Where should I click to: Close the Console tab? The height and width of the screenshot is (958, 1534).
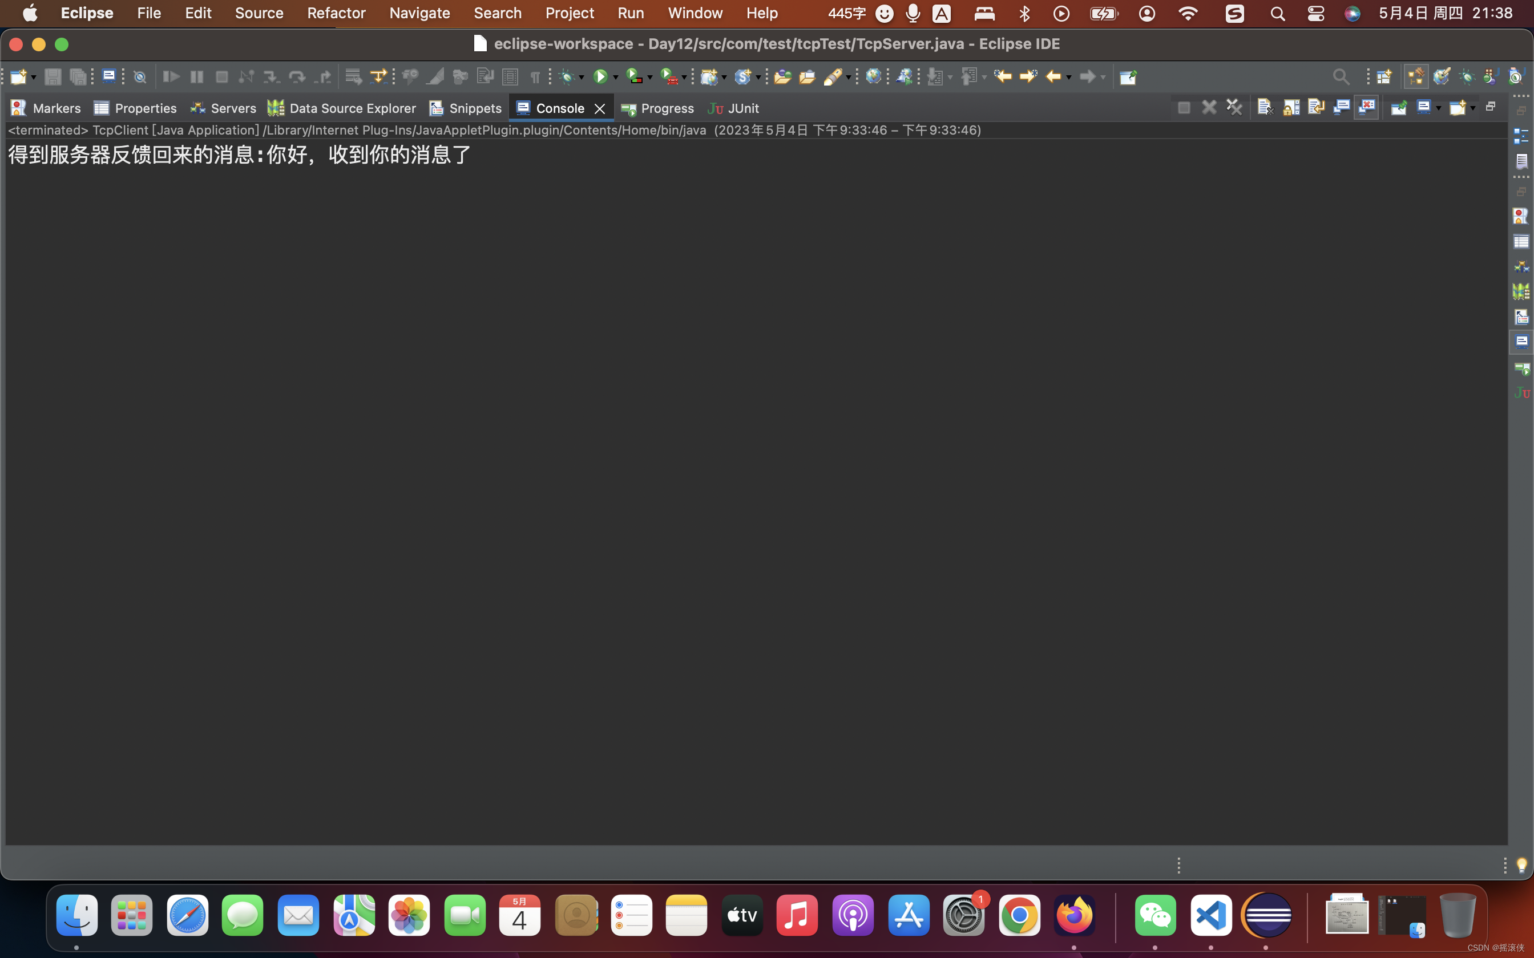coord(600,109)
